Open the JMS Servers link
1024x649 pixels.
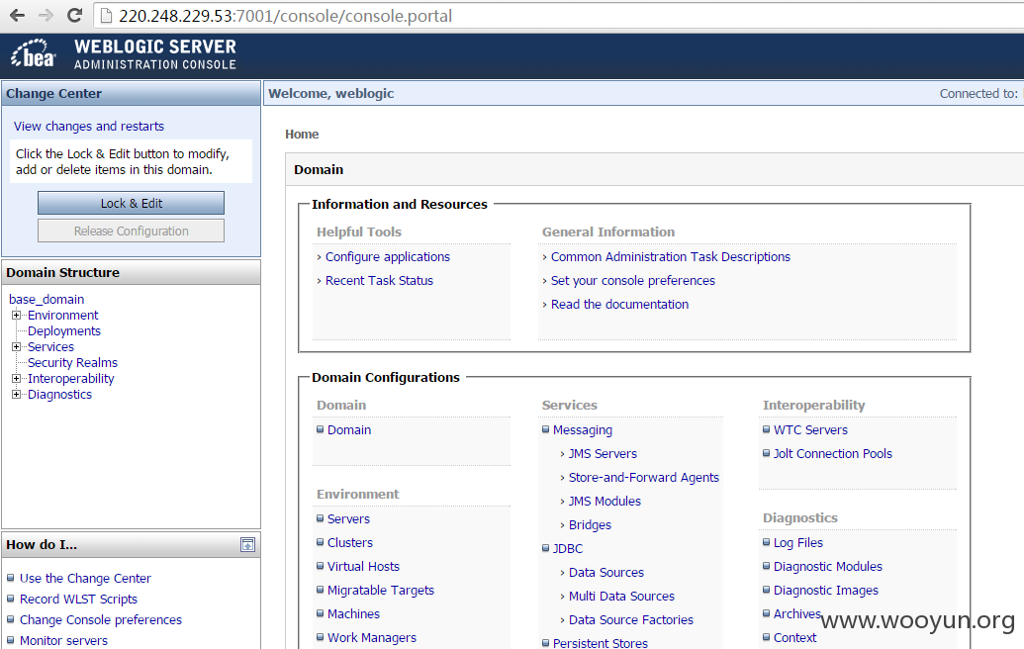603,454
